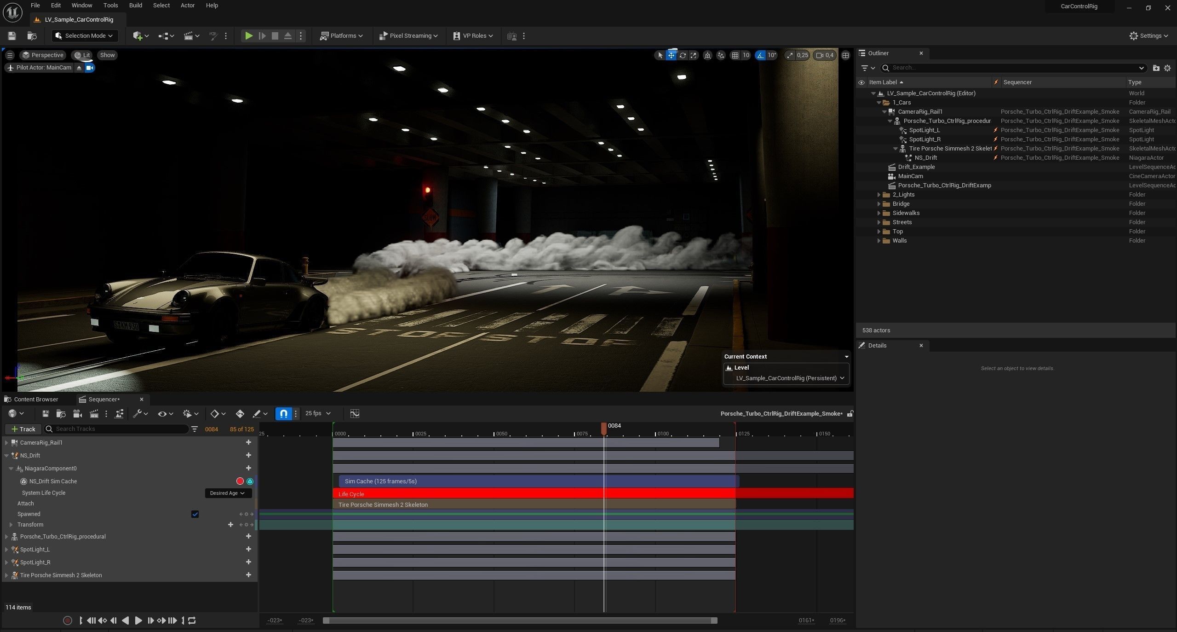Open the Pixel Streaming dropdown
Image resolution: width=1177 pixels, height=632 pixels.
tap(408, 36)
